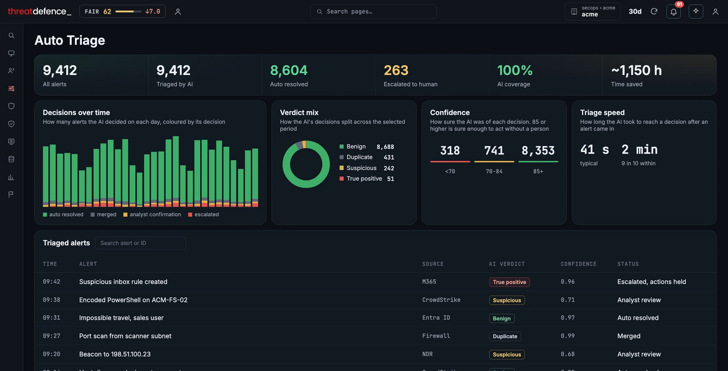Click the threatdefence logo
The height and width of the screenshot is (371, 728).
[x=39, y=11]
